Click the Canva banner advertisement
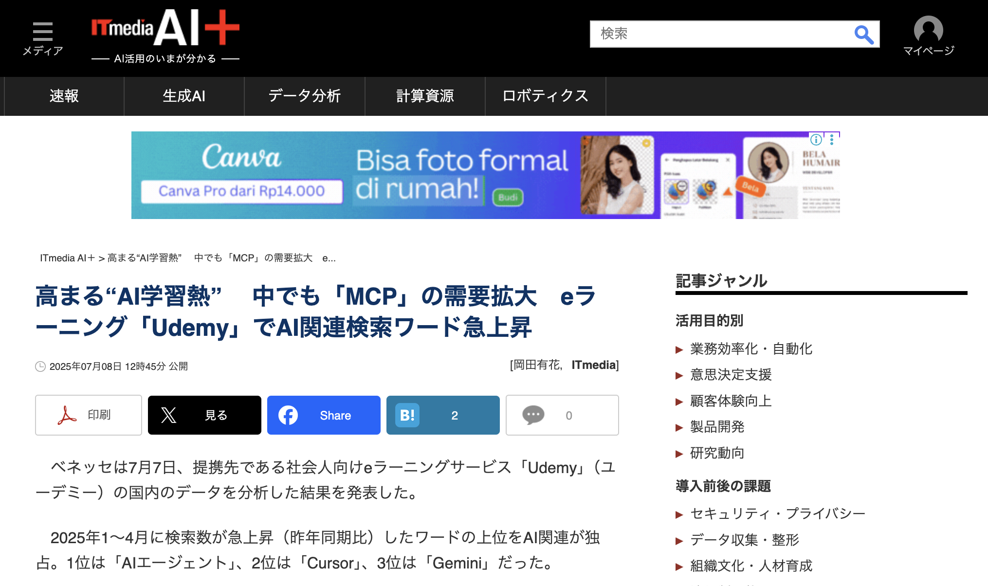This screenshot has width=988, height=586. pyautogui.click(x=486, y=175)
